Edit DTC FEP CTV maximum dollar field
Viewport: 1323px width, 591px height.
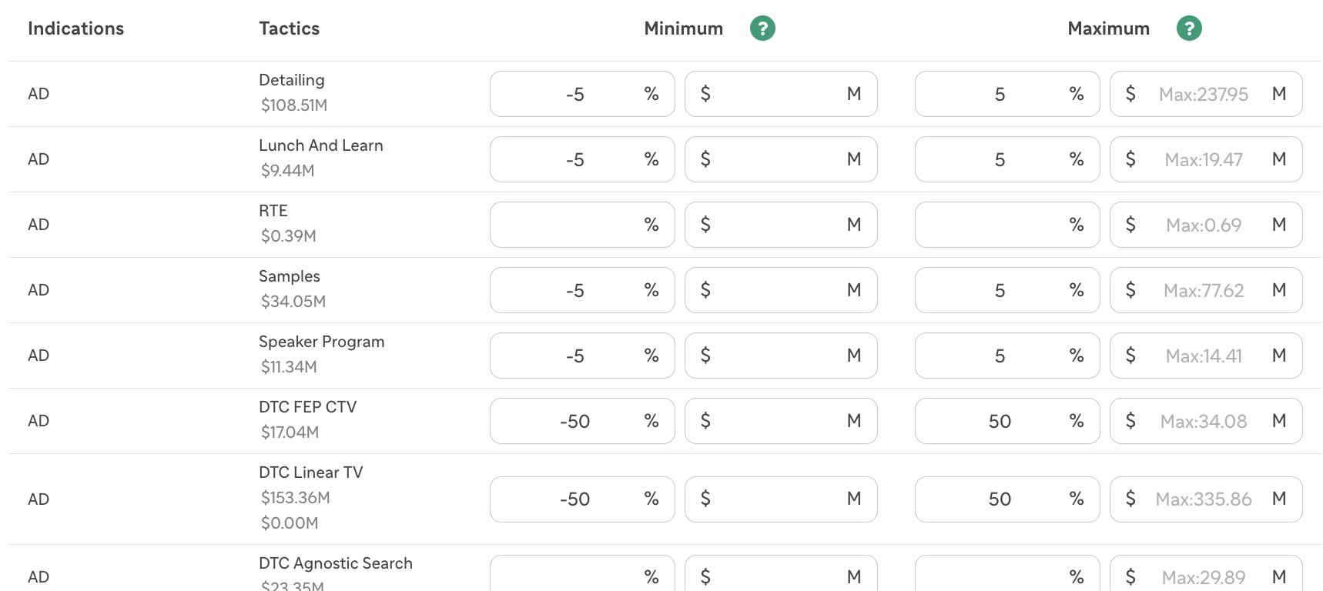coord(1206,421)
